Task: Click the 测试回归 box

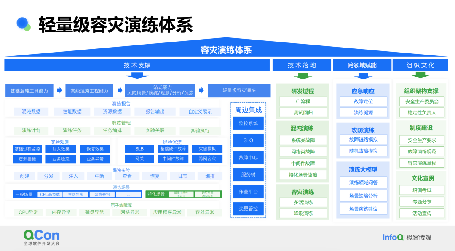Action: tap(303, 113)
